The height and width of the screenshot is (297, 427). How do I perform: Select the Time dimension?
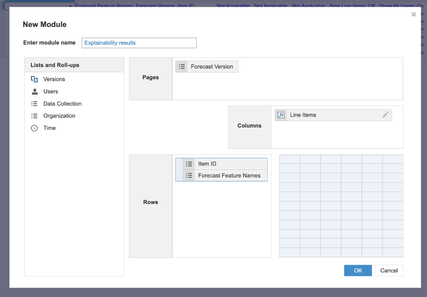tap(49, 128)
